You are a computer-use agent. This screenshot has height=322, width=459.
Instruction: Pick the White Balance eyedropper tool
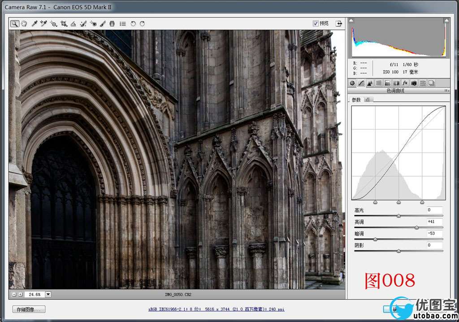pos(34,24)
